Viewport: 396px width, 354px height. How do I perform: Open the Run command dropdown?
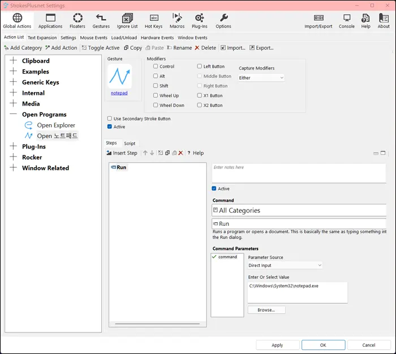(299, 224)
